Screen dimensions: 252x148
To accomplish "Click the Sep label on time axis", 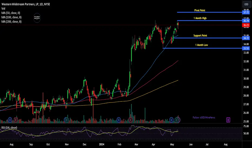I will (31, 145).
